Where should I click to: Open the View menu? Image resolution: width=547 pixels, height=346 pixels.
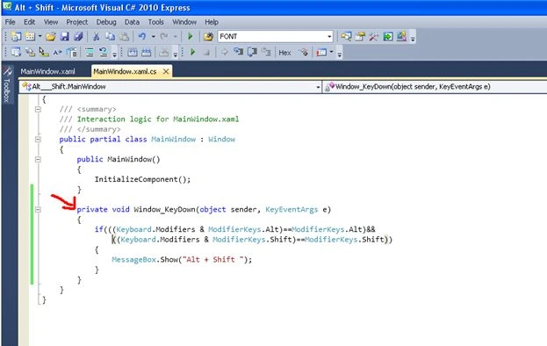[51, 22]
